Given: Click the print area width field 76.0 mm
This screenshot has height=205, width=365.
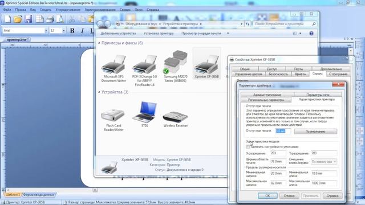Looking at the screenshot, I should click(278, 161).
